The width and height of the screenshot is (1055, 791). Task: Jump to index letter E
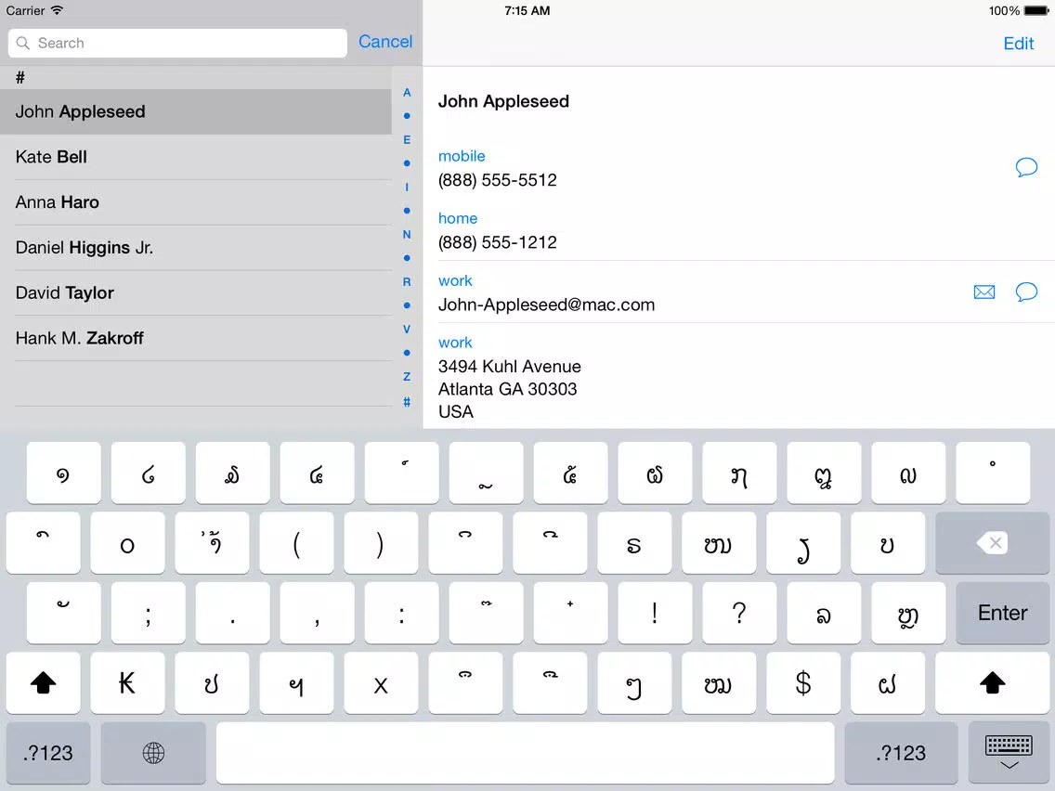407,139
